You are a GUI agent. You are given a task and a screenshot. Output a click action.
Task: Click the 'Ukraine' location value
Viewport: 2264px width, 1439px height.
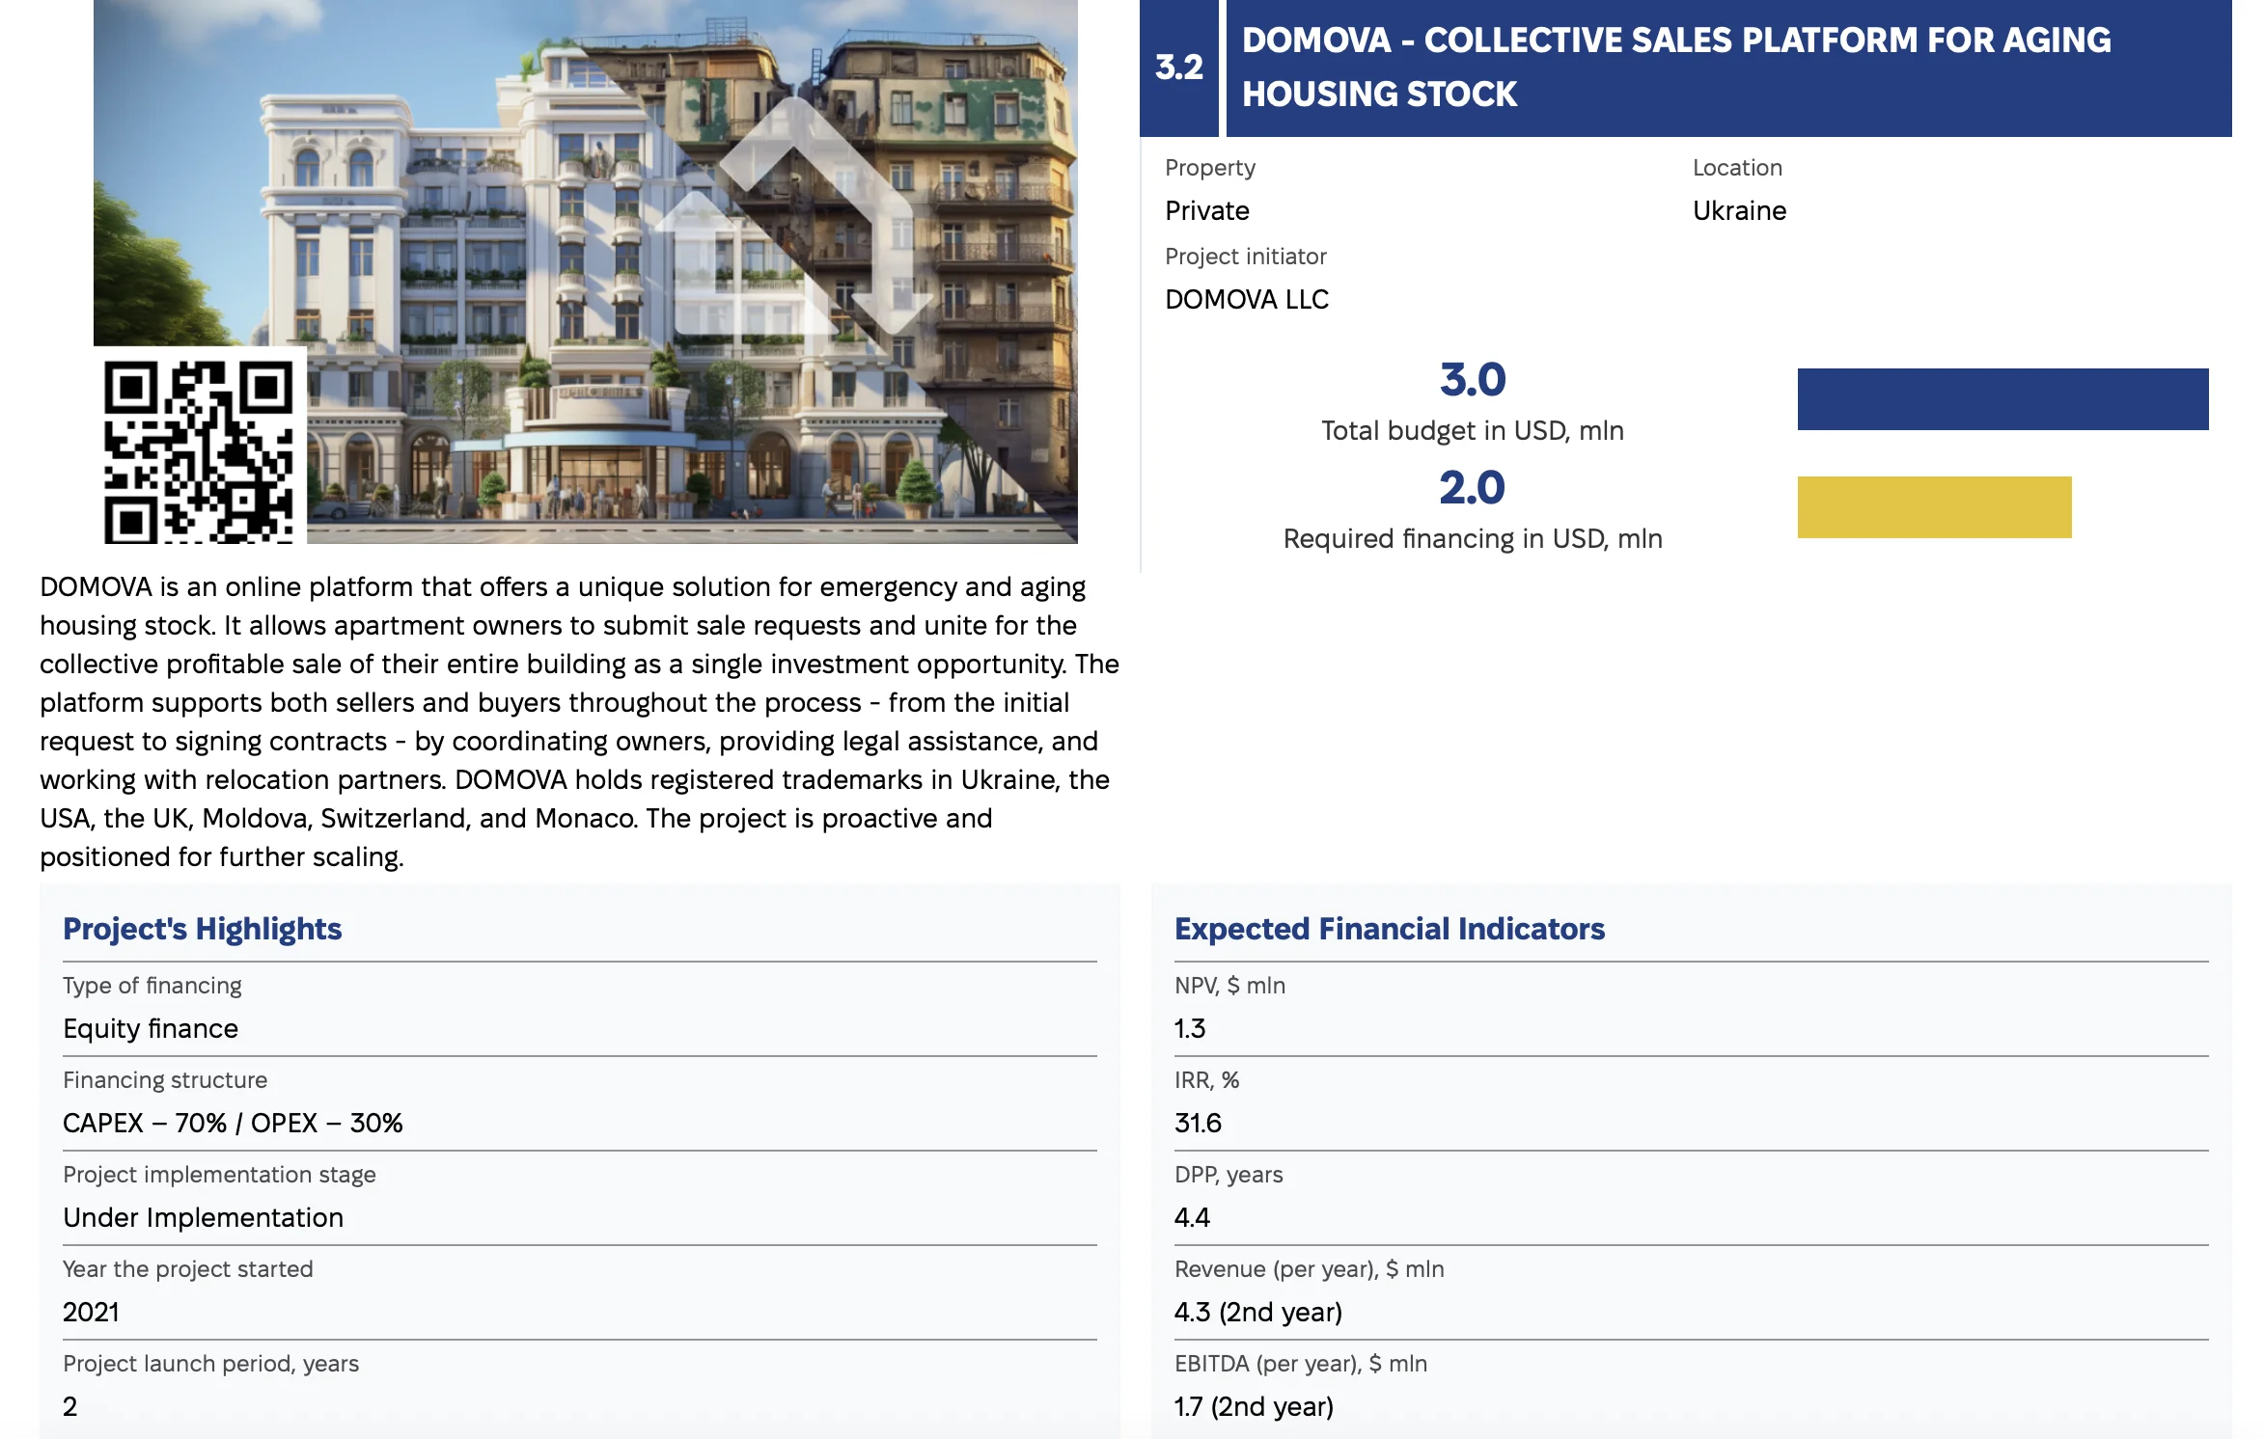pos(1739,210)
